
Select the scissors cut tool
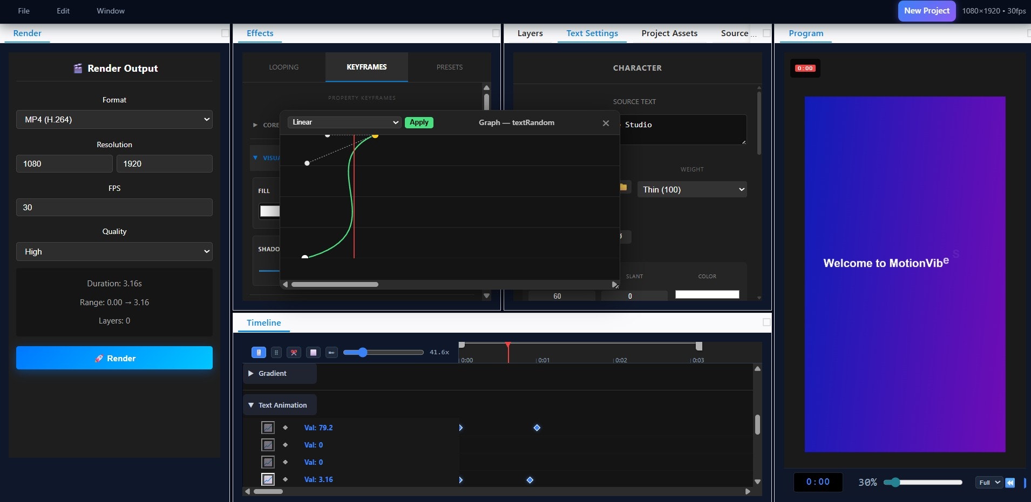pyautogui.click(x=294, y=352)
